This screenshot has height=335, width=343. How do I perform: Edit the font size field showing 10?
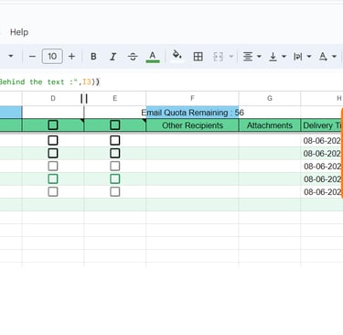52,57
